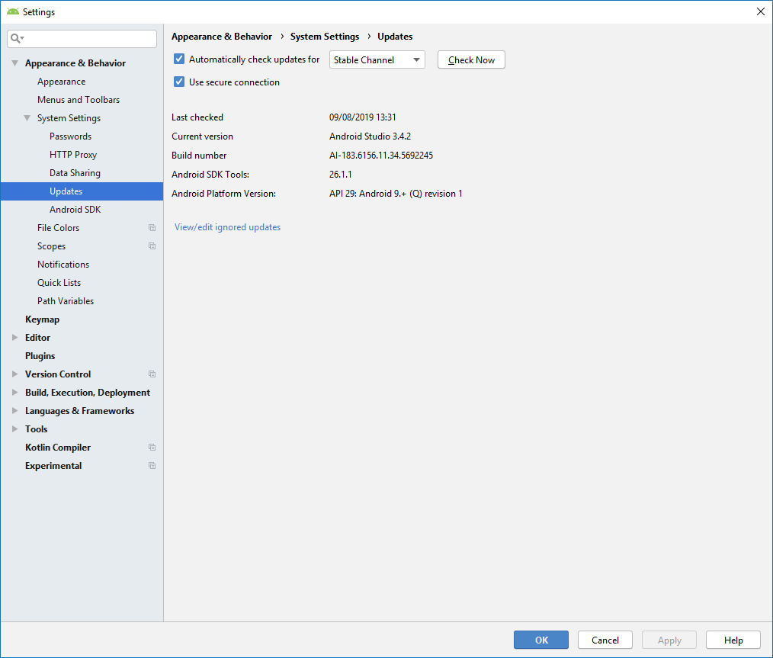Open HTTP Proxy settings

[x=73, y=154]
